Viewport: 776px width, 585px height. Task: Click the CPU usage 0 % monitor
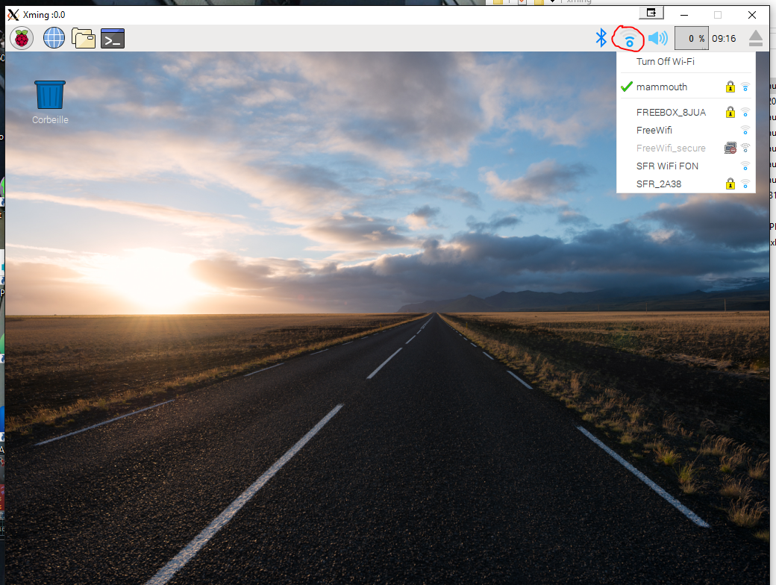coord(692,38)
